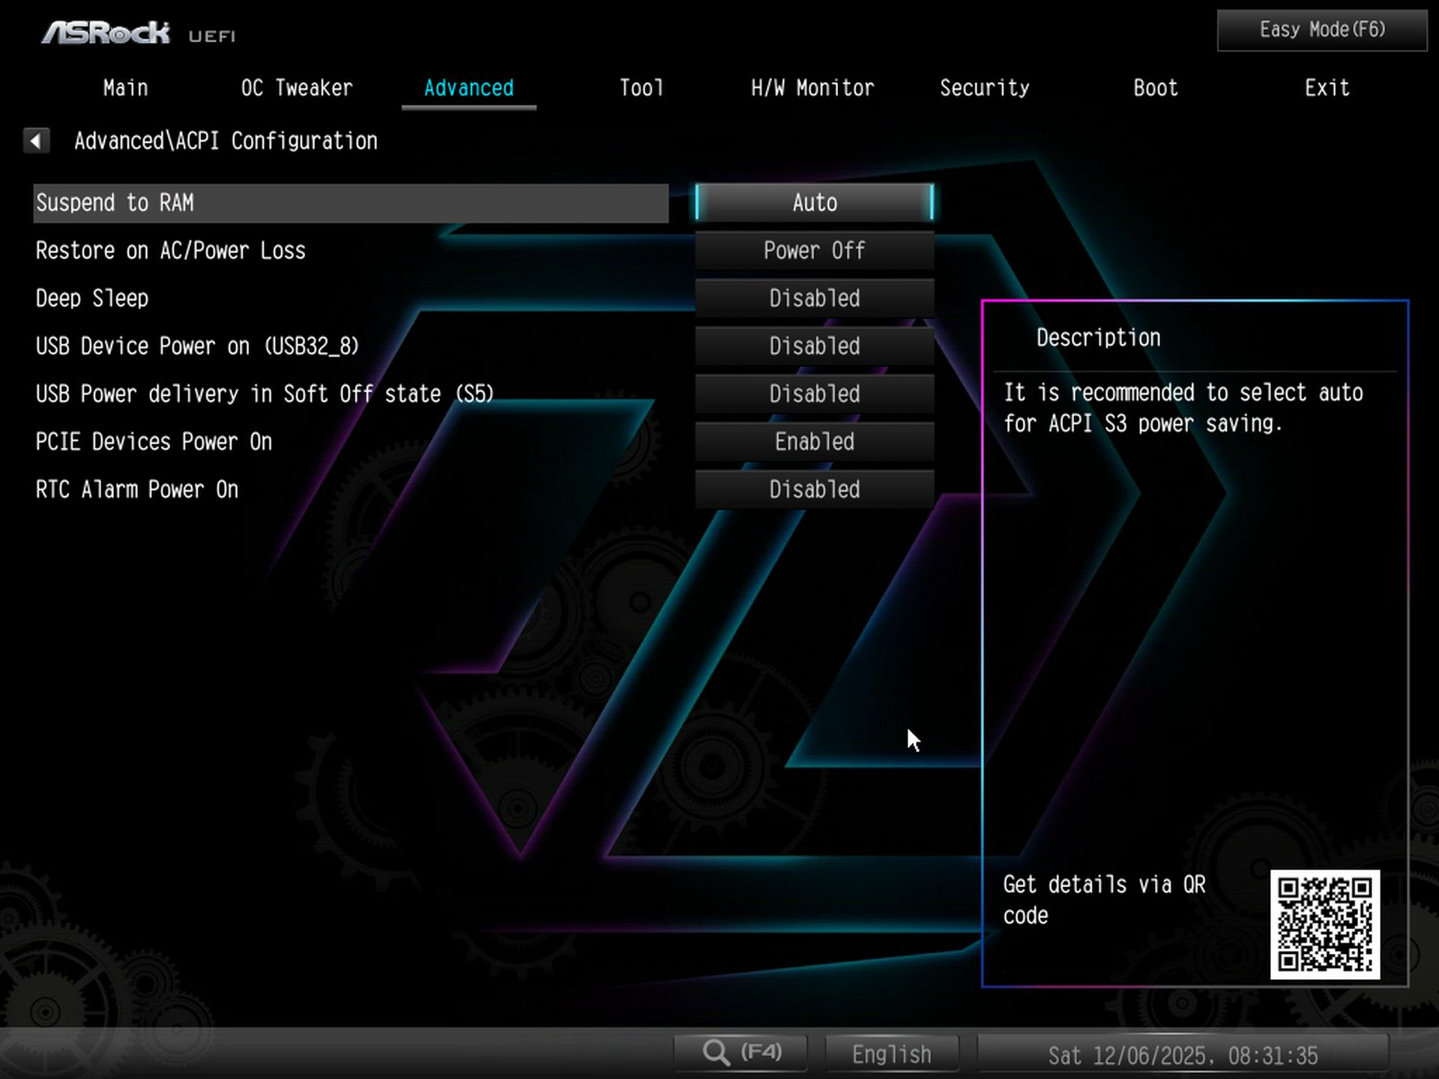Open USB Power delivery in Soft Off state setting
1439x1079 pixels.
814,393
